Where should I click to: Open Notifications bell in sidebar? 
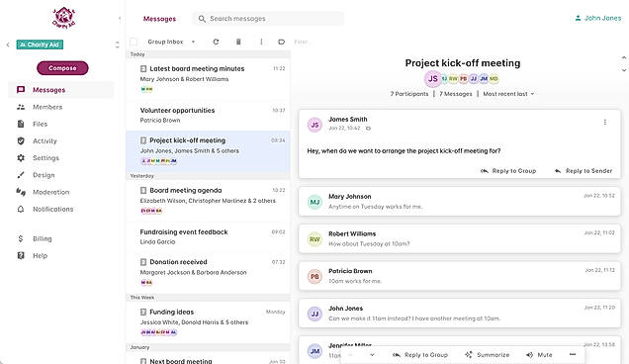coord(21,209)
